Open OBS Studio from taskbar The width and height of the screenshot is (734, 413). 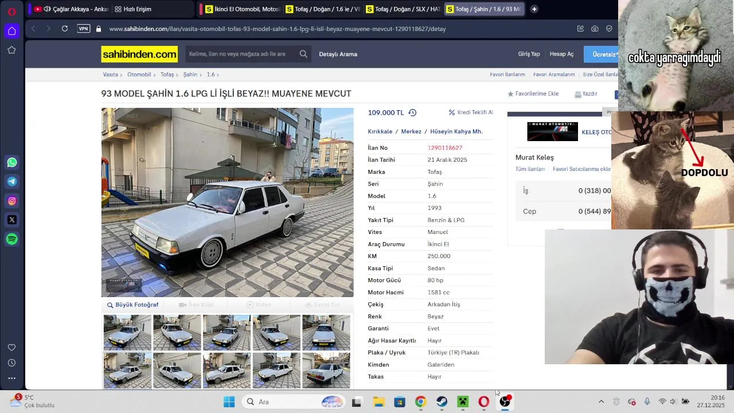click(505, 402)
